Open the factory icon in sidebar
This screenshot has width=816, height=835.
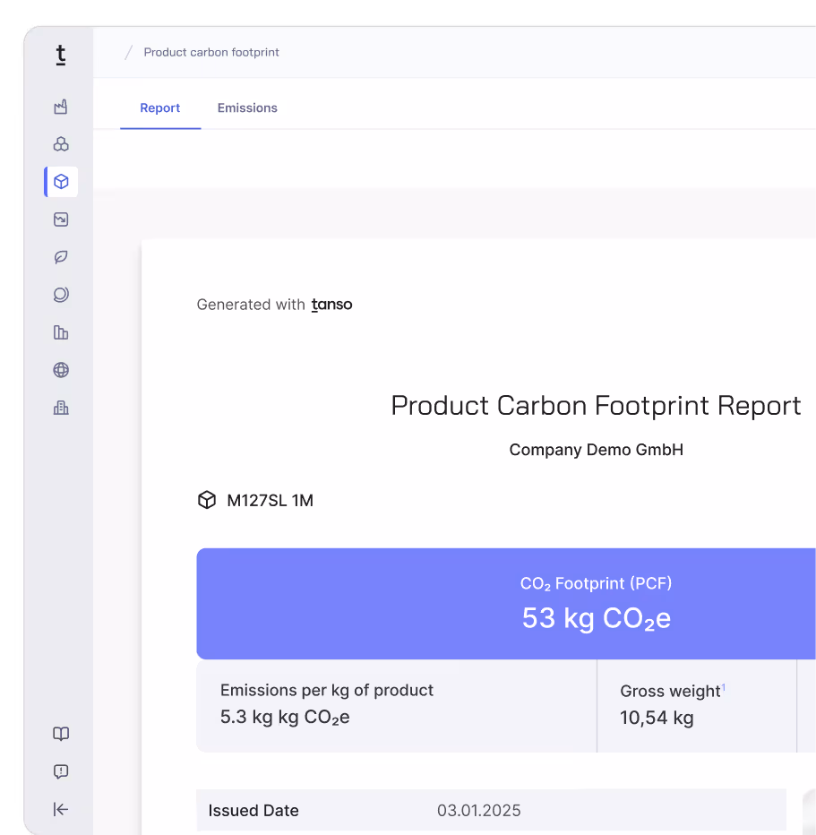61,107
